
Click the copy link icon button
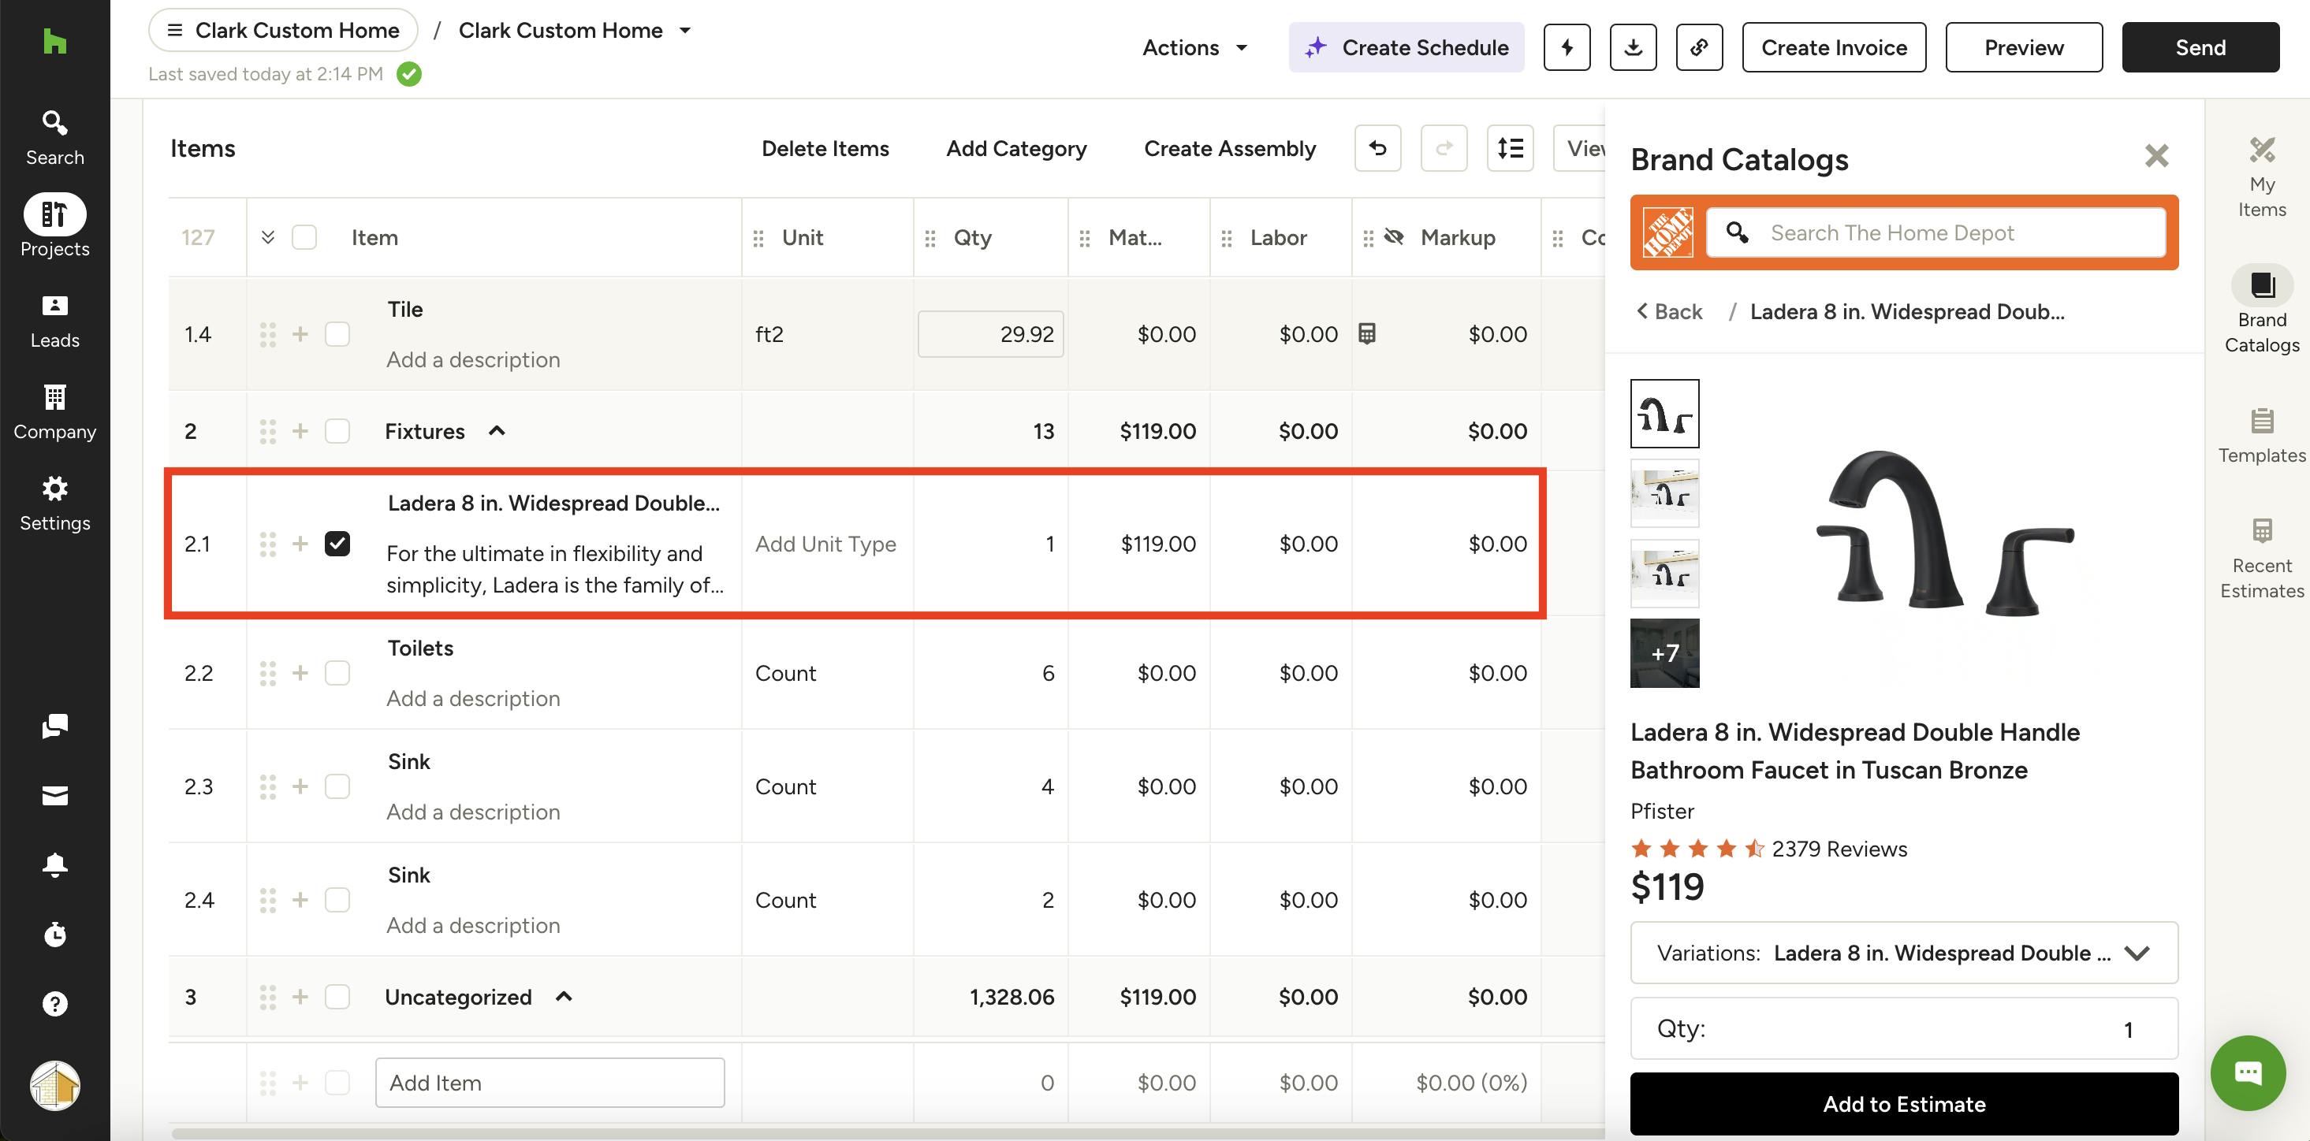pos(1699,47)
